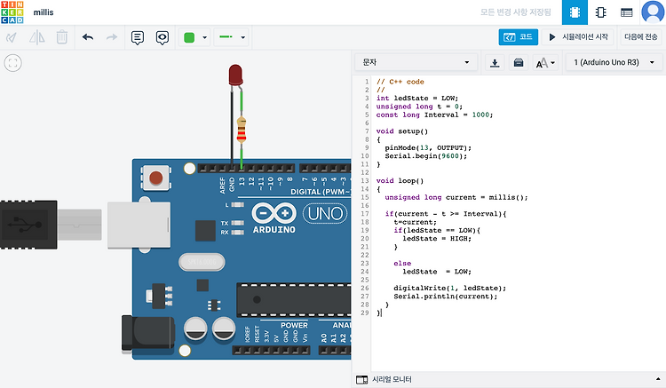Image resolution: width=666 pixels, height=388 pixels.
Task: Select board dropdown 1 (Arduino Uno R3)
Action: 614,62
